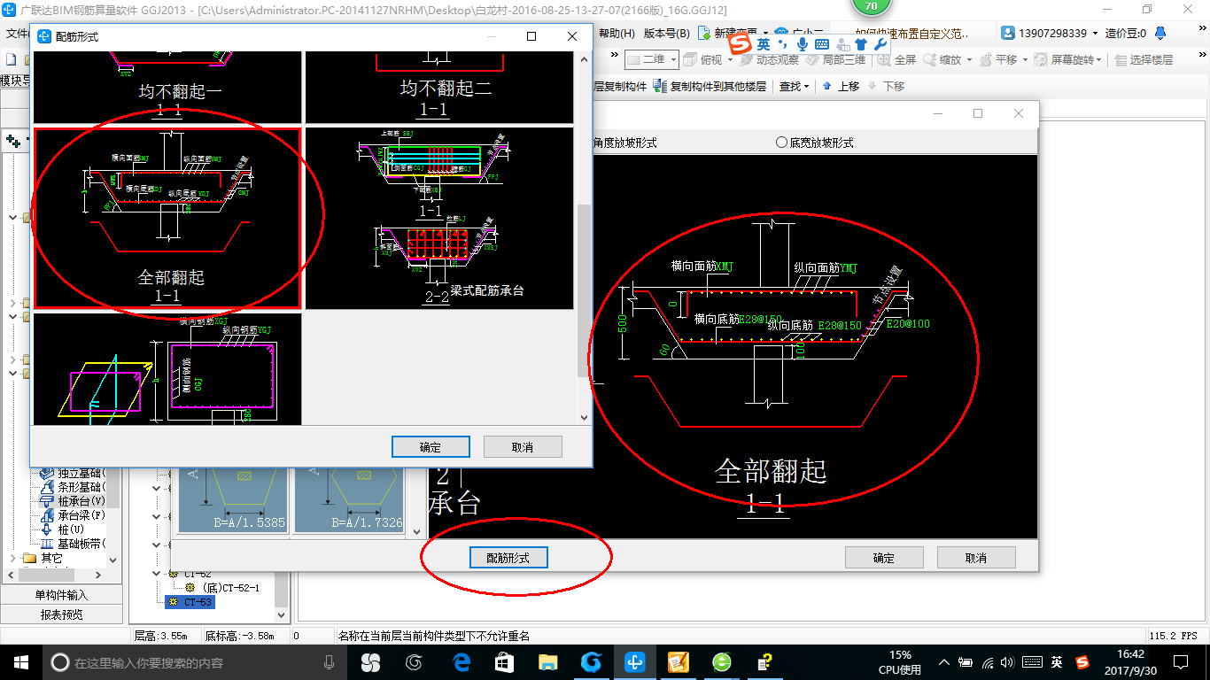Click the 下移 down arrow icon

click(x=873, y=86)
